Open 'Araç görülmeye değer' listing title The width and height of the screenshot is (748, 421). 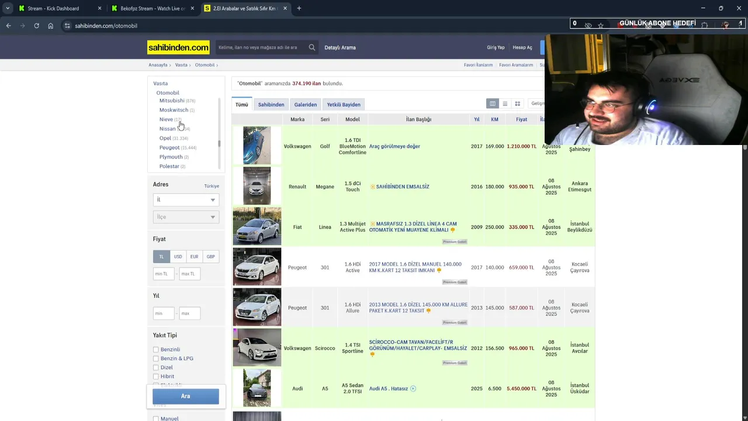[x=394, y=146]
